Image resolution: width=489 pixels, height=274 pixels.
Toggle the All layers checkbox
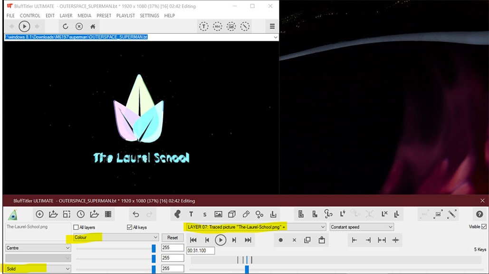click(x=76, y=227)
